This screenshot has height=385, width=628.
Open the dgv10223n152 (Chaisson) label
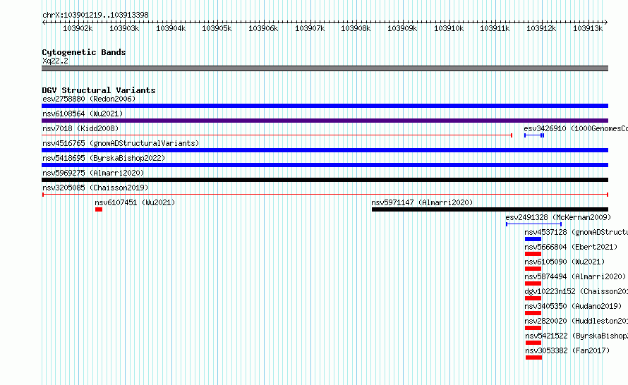tap(576, 291)
